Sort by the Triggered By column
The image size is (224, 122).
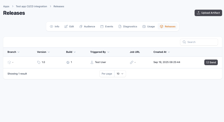[x=100, y=52]
